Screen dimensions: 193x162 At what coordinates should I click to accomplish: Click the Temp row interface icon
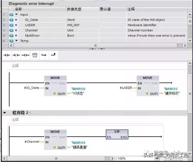11,41
